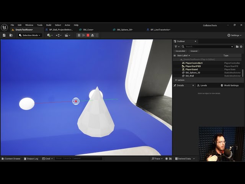Toggle the visibility eye column header
245x184 pixels.
pyautogui.click(x=175, y=56)
